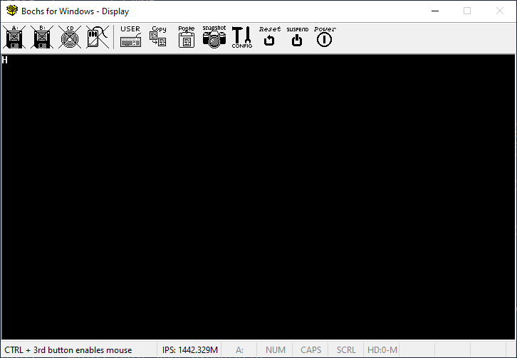Minimize the Bochs Display window

pyautogui.click(x=435, y=11)
